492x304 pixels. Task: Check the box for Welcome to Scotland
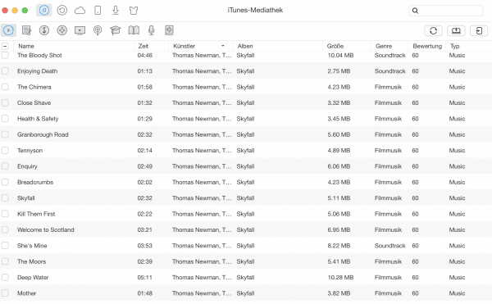(5, 229)
